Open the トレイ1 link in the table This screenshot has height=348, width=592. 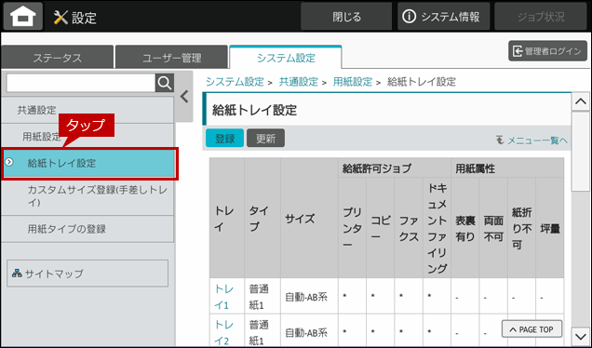[224, 297]
